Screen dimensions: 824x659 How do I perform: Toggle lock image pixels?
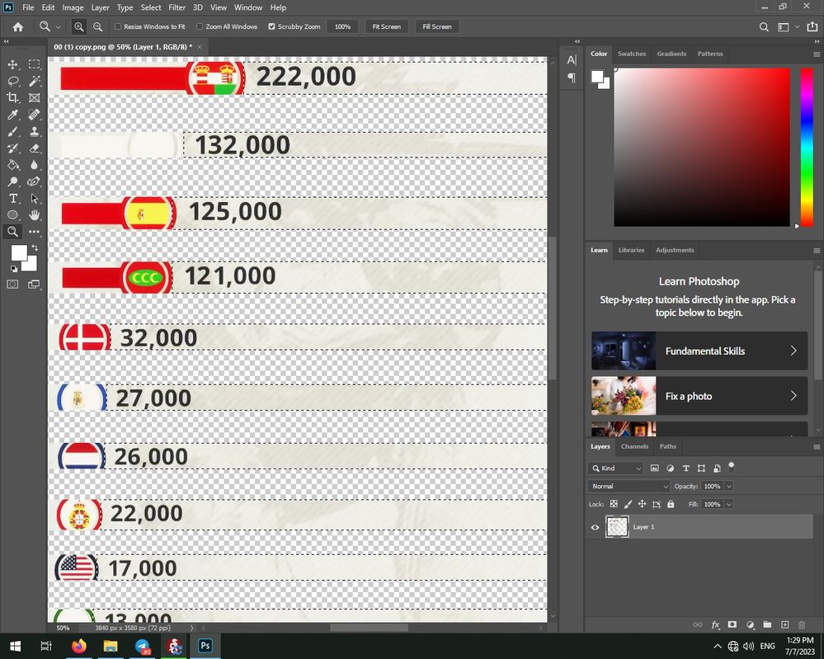tap(628, 504)
